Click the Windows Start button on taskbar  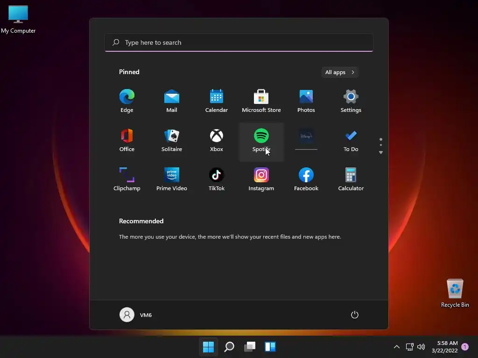(x=208, y=346)
